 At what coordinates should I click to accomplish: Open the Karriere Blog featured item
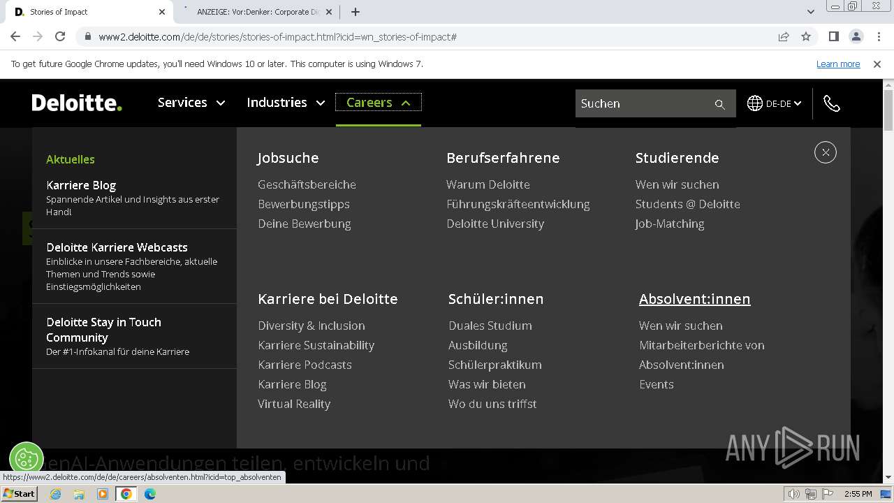tap(134, 198)
